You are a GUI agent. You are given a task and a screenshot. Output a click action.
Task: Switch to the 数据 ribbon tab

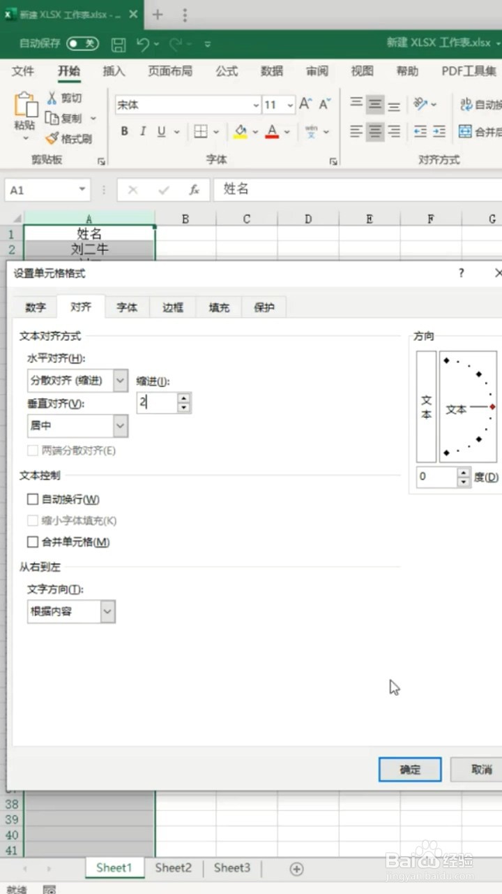[272, 71]
